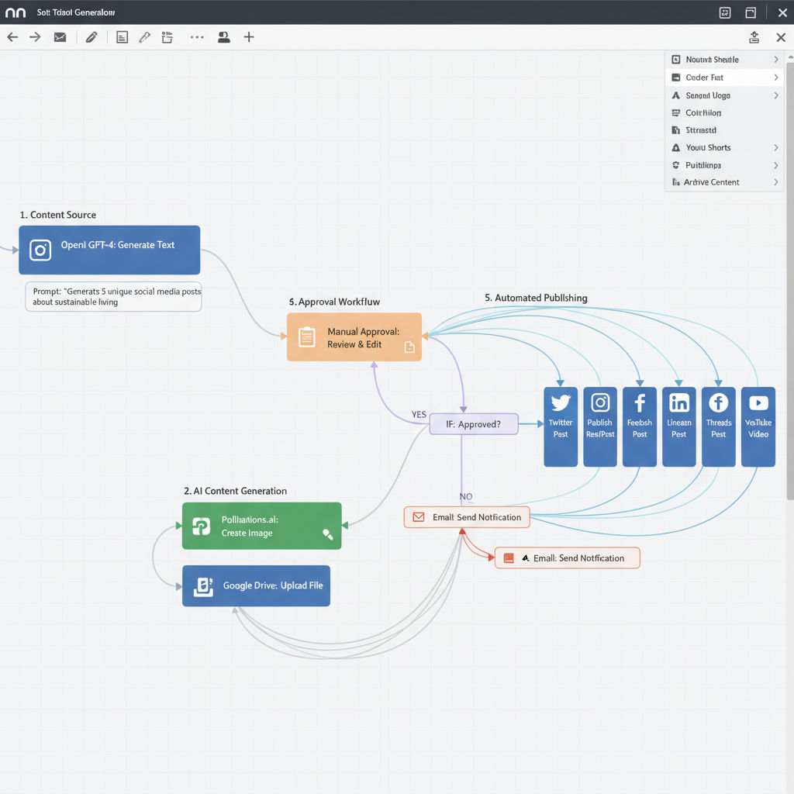Click the IF: Approved? condition node

pyautogui.click(x=473, y=424)
